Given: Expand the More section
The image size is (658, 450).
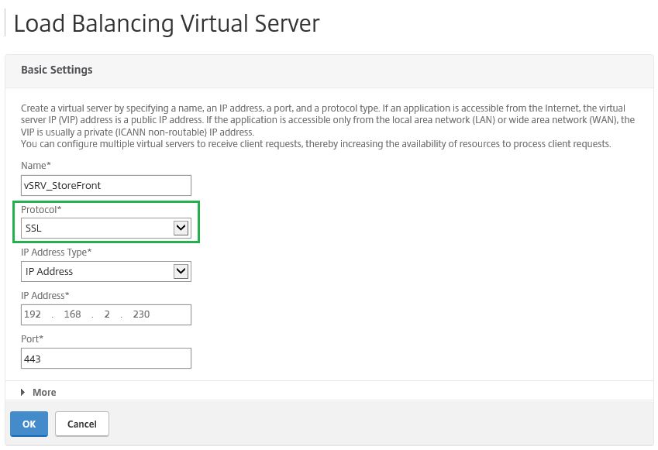Looking at the screenshot, I should click(x=43, y=392).
